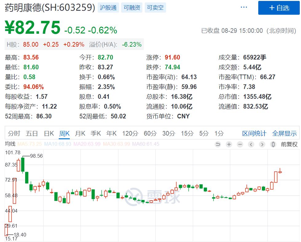Click 跌停 value 74.94
Image resolution: width=301 pixels, height=242 pixels.
(172, 67)
